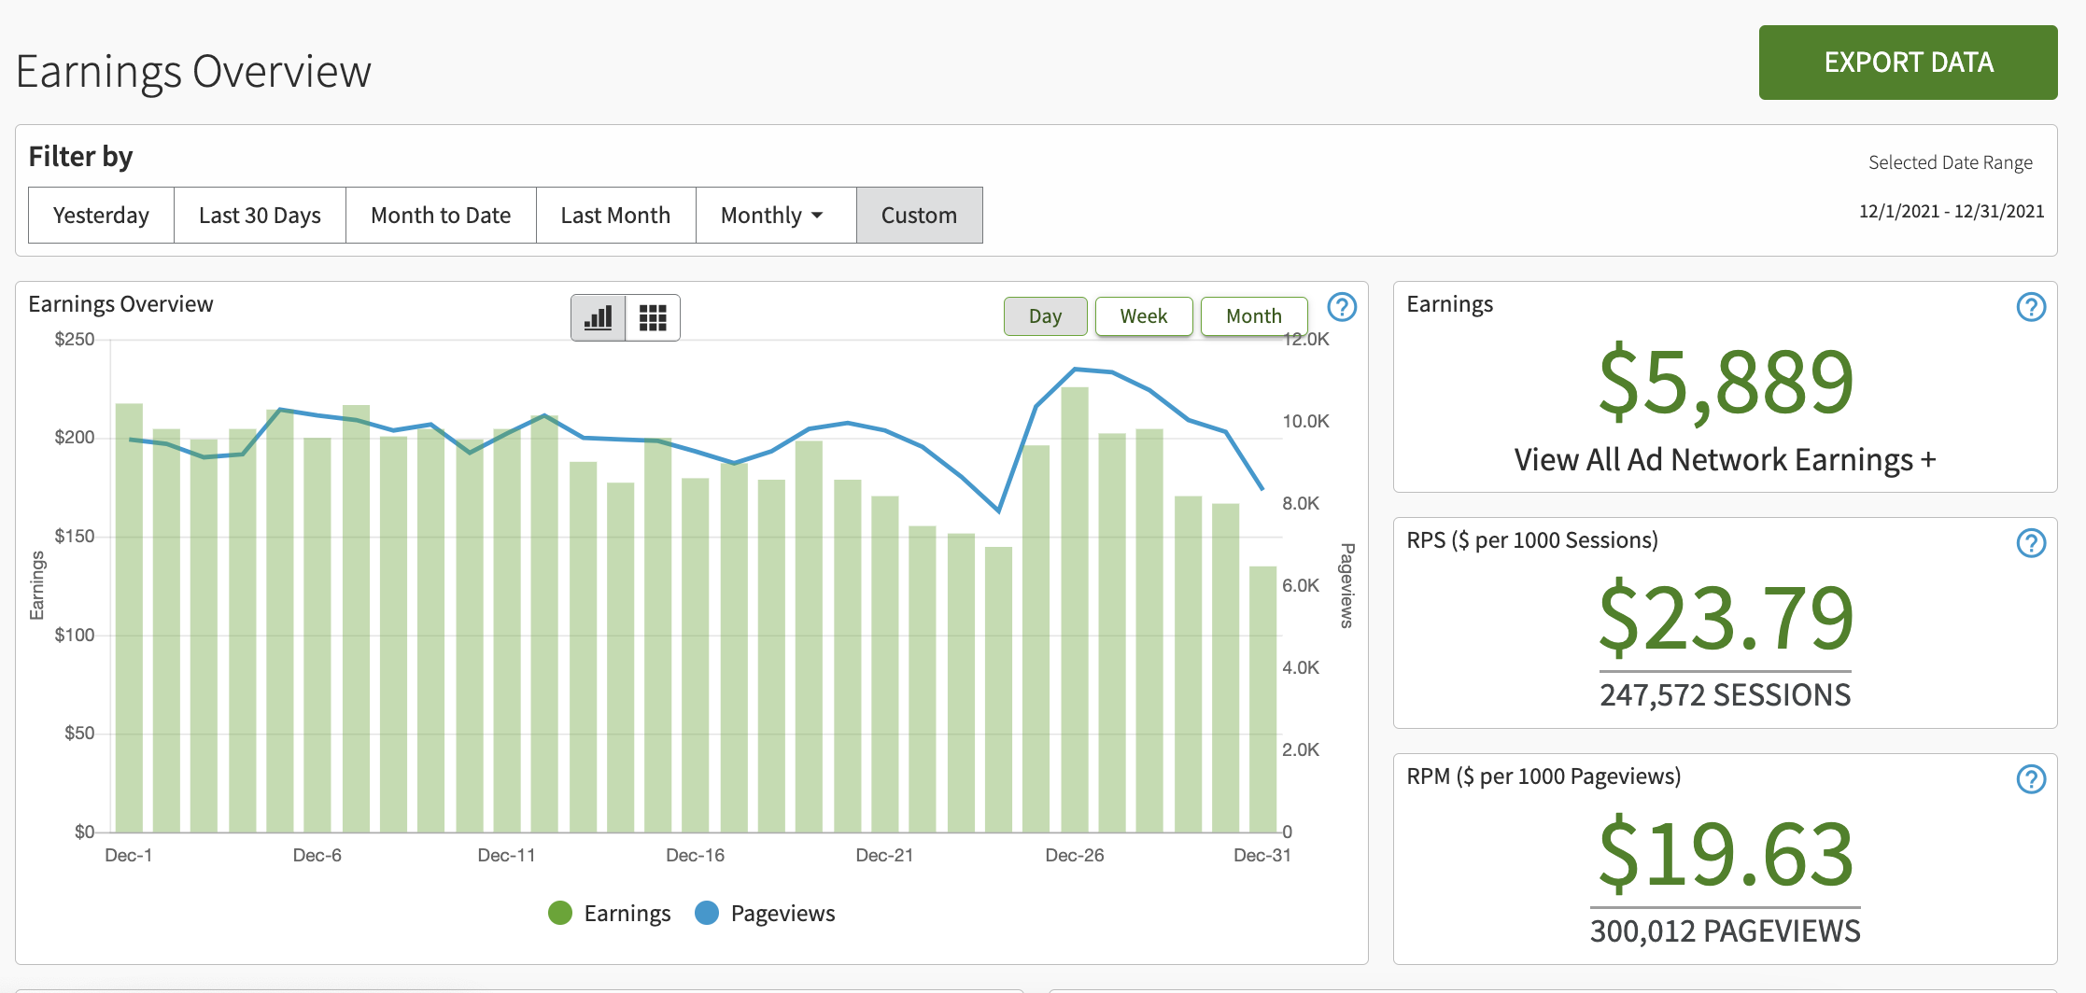
Task: Open help icon on RPM card
Action: coord(2031,779)
